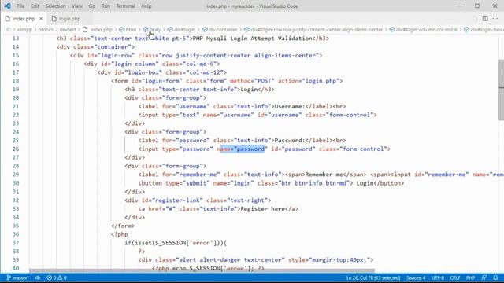The height and width of the screenshot is (283, 504).
Task: Click the "Register here" text on line 33
Action: tap(262, 209)
